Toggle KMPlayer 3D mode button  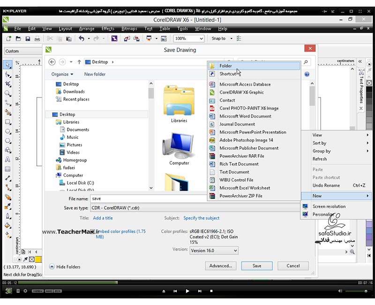8,291
